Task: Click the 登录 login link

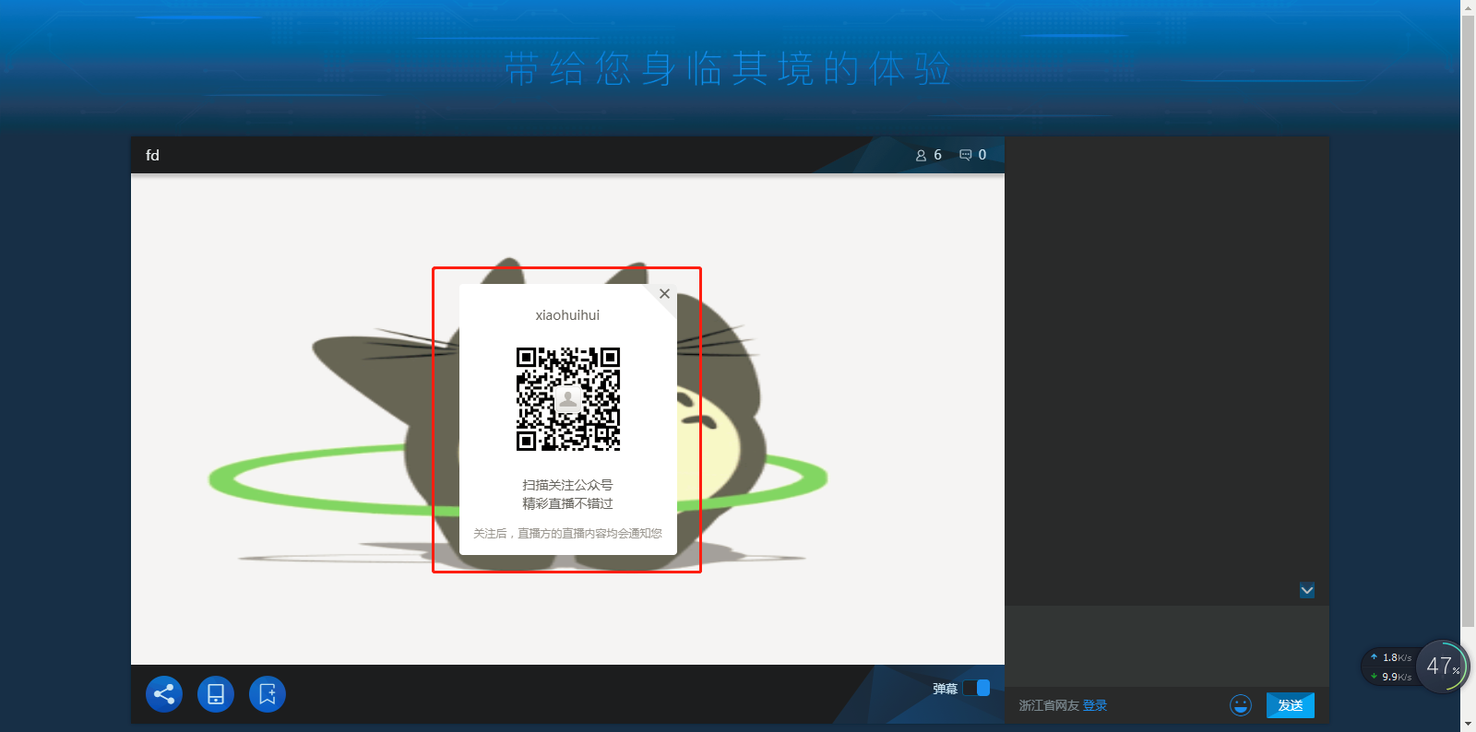Action: coord(1095,705)
